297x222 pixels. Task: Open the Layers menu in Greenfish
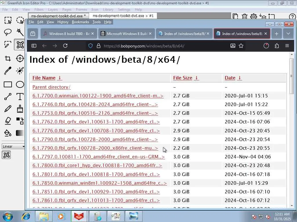tap(53, 10)
